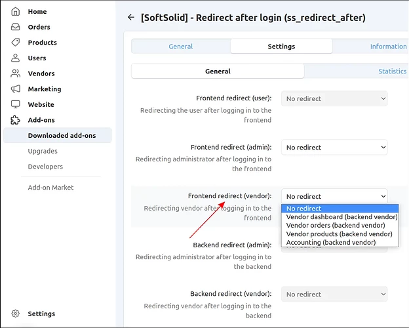Open Settings at sidebar bottom
This screenshot has width=409, height=328.
pos(41,314)
